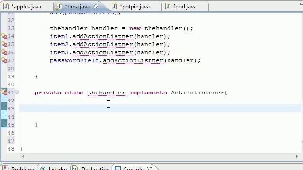Click the Problems tab icon

click(x=5, y=168)
